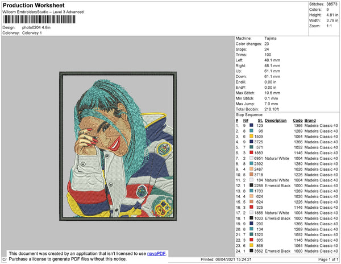Click code 1052 in stop row 5
Viewport: 341px width, 264px height.
click(x=298, y=147)
